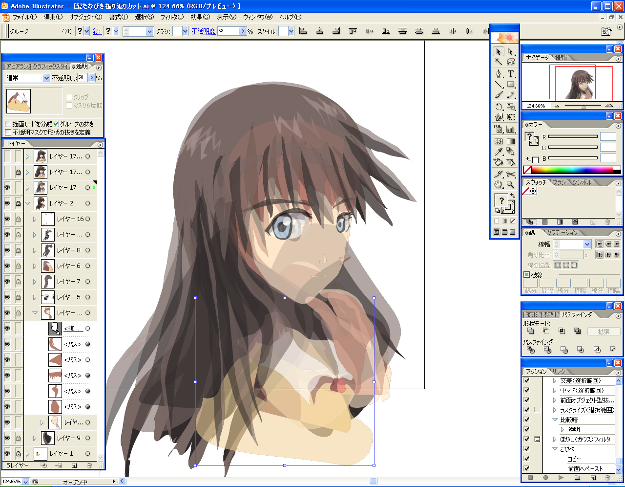Enable 描画モードを分離 checkbox
The width and height of the screenshot is (625, 487).
8,124
